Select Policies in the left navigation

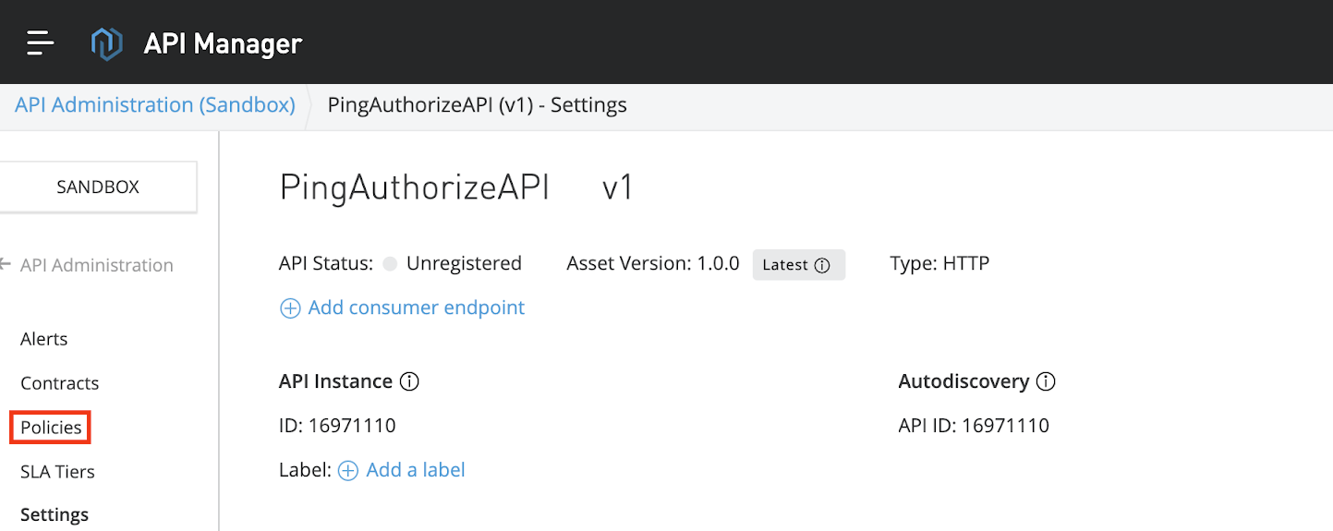point(51,428)
